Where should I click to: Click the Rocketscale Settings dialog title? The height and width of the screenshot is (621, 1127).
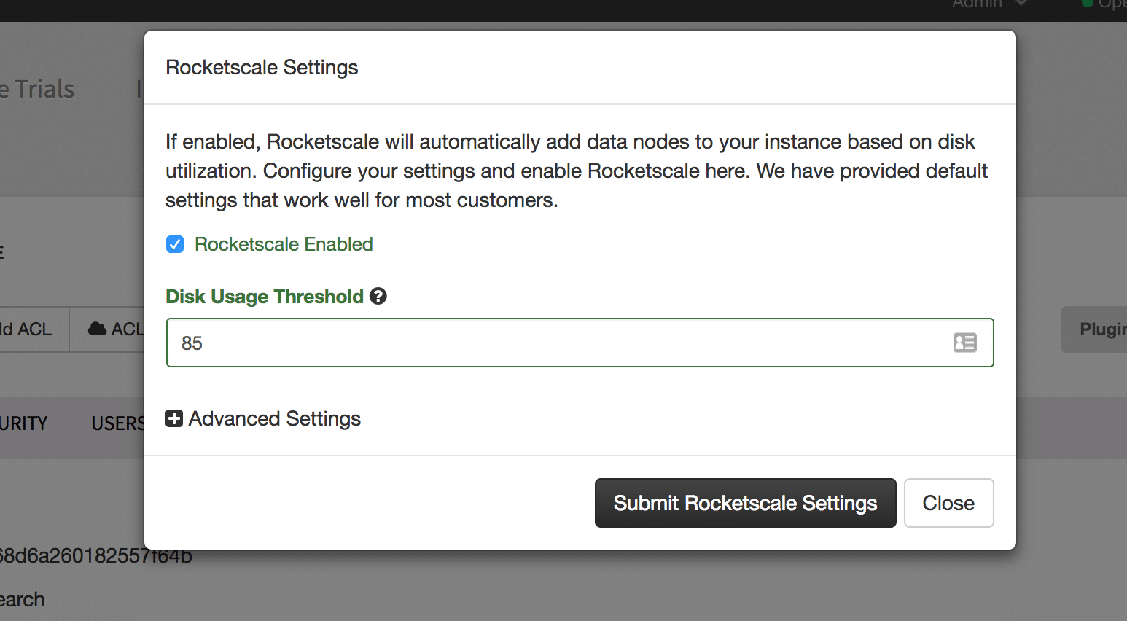(x=262, y=68)
